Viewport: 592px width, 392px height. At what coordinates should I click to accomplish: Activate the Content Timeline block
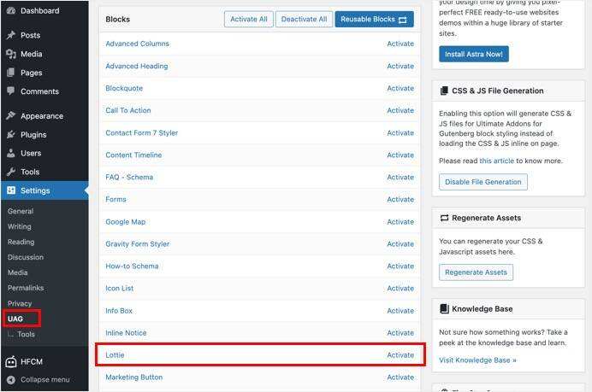[400, 155]
